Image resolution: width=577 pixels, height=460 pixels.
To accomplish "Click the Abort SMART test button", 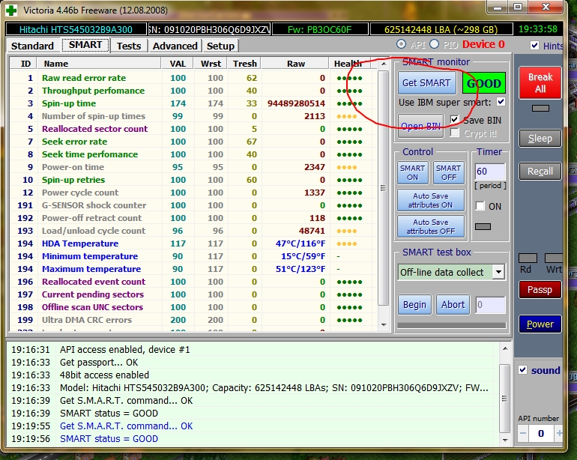I will coord(453,305).
